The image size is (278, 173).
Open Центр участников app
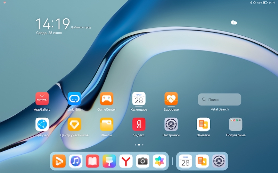click(74, 124)
